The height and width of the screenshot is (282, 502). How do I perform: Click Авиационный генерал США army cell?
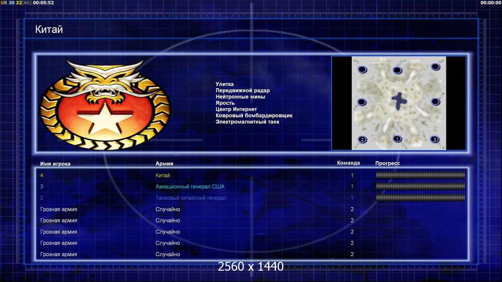190,187
